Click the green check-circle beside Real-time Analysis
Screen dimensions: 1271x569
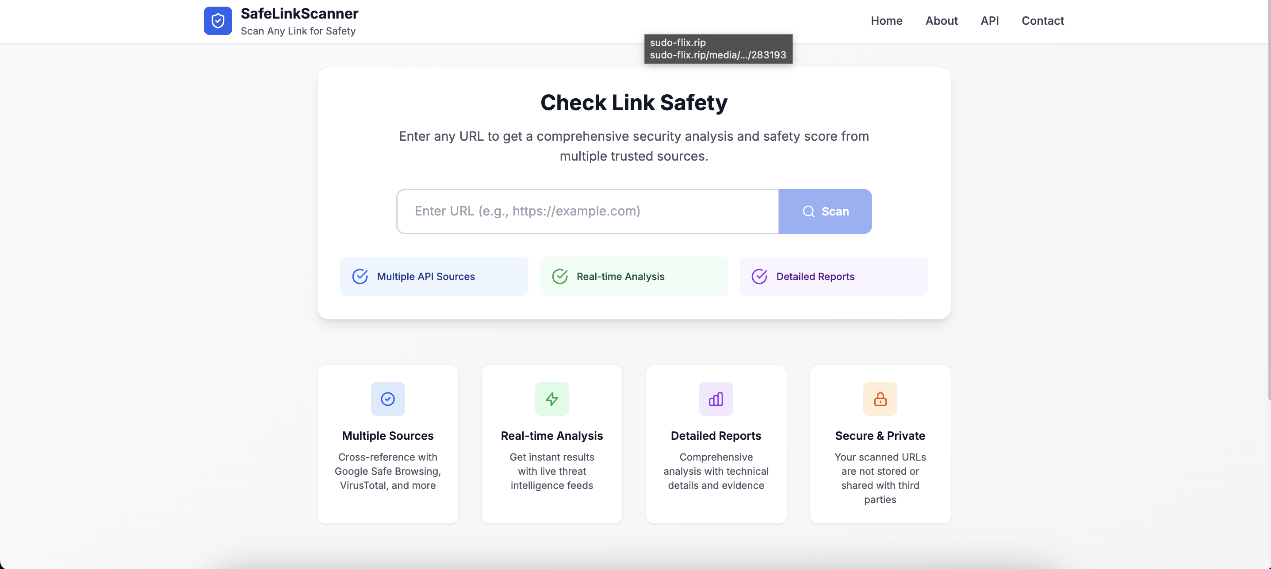(x=559, y=277)
